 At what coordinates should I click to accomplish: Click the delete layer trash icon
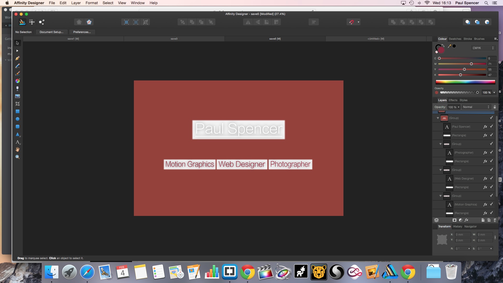(x=495, y=220)
